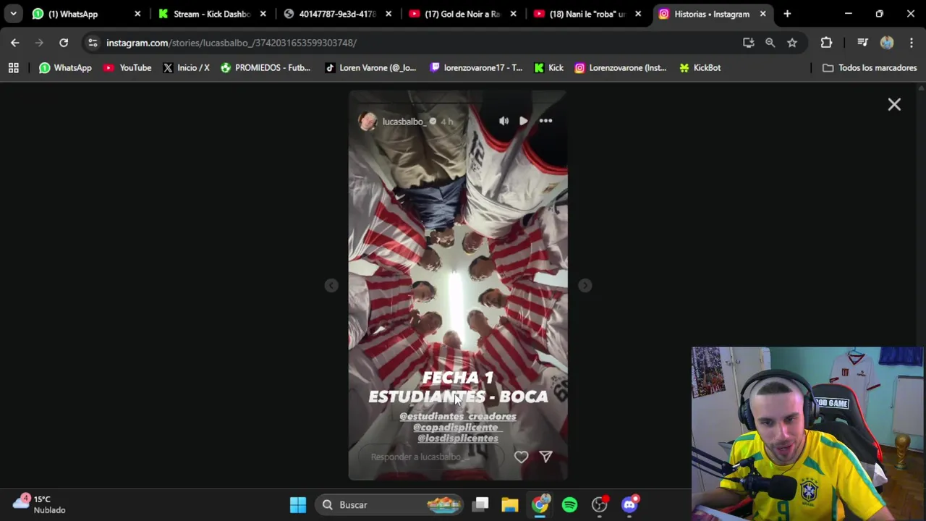The width and height of the screenshot is (926, 521).
Task: Focus the Responder a lucasbalbo_ reply field
Action: [x=432, y=457]
